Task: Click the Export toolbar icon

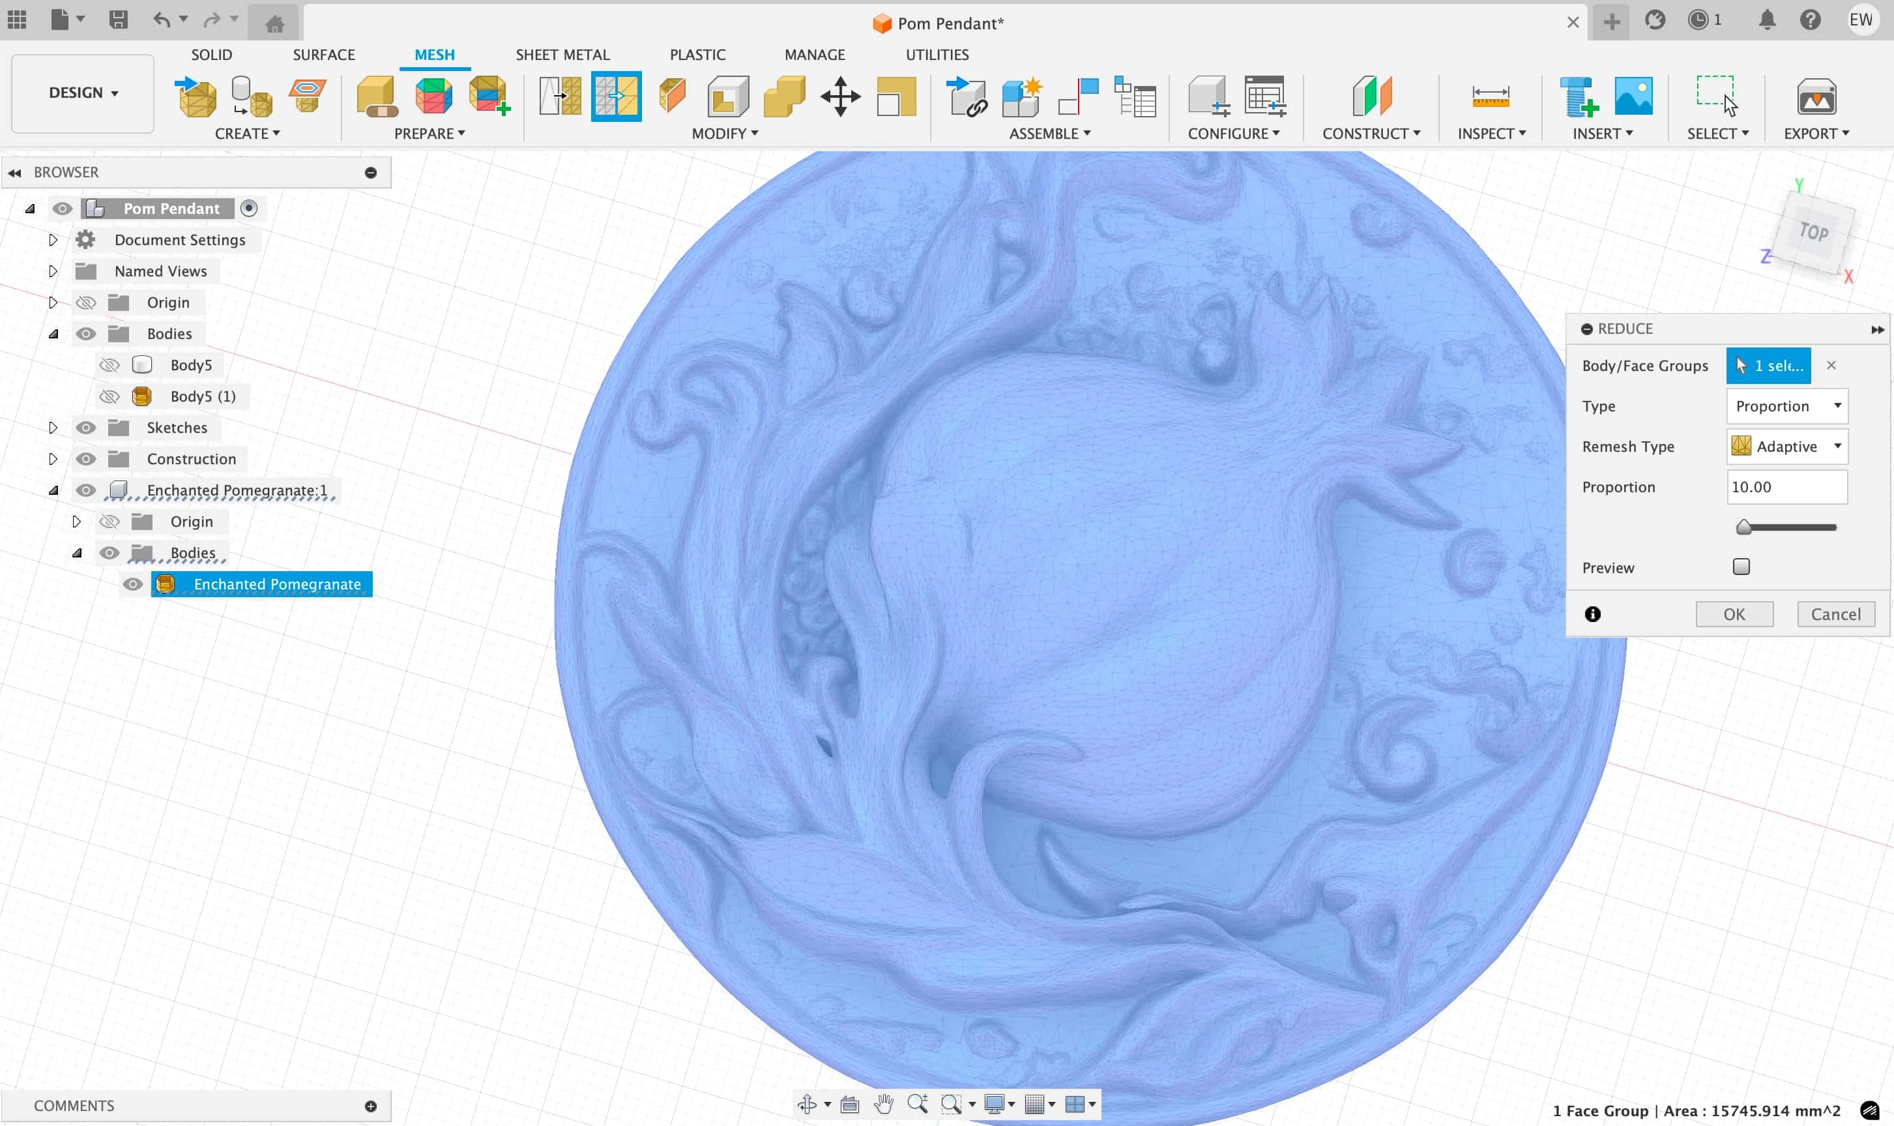Action: (x=1815, y=97)
